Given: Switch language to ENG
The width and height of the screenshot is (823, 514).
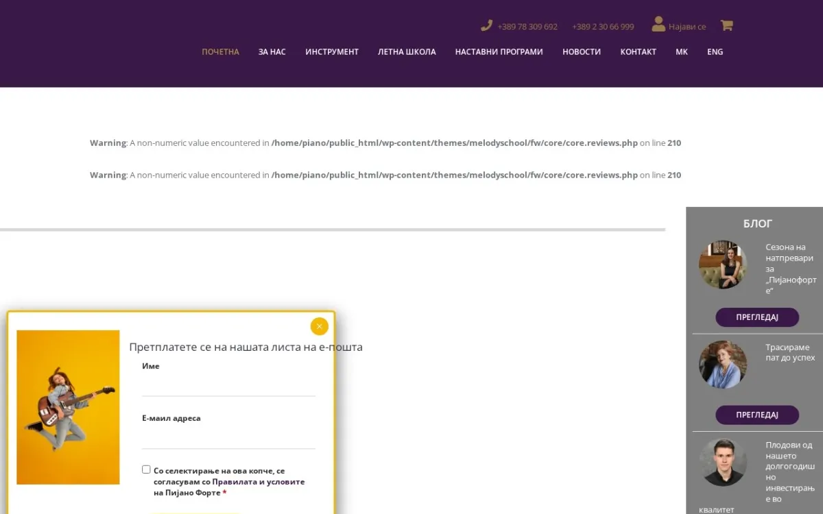Looking at the screenshot, I should (x=715, y=52).
